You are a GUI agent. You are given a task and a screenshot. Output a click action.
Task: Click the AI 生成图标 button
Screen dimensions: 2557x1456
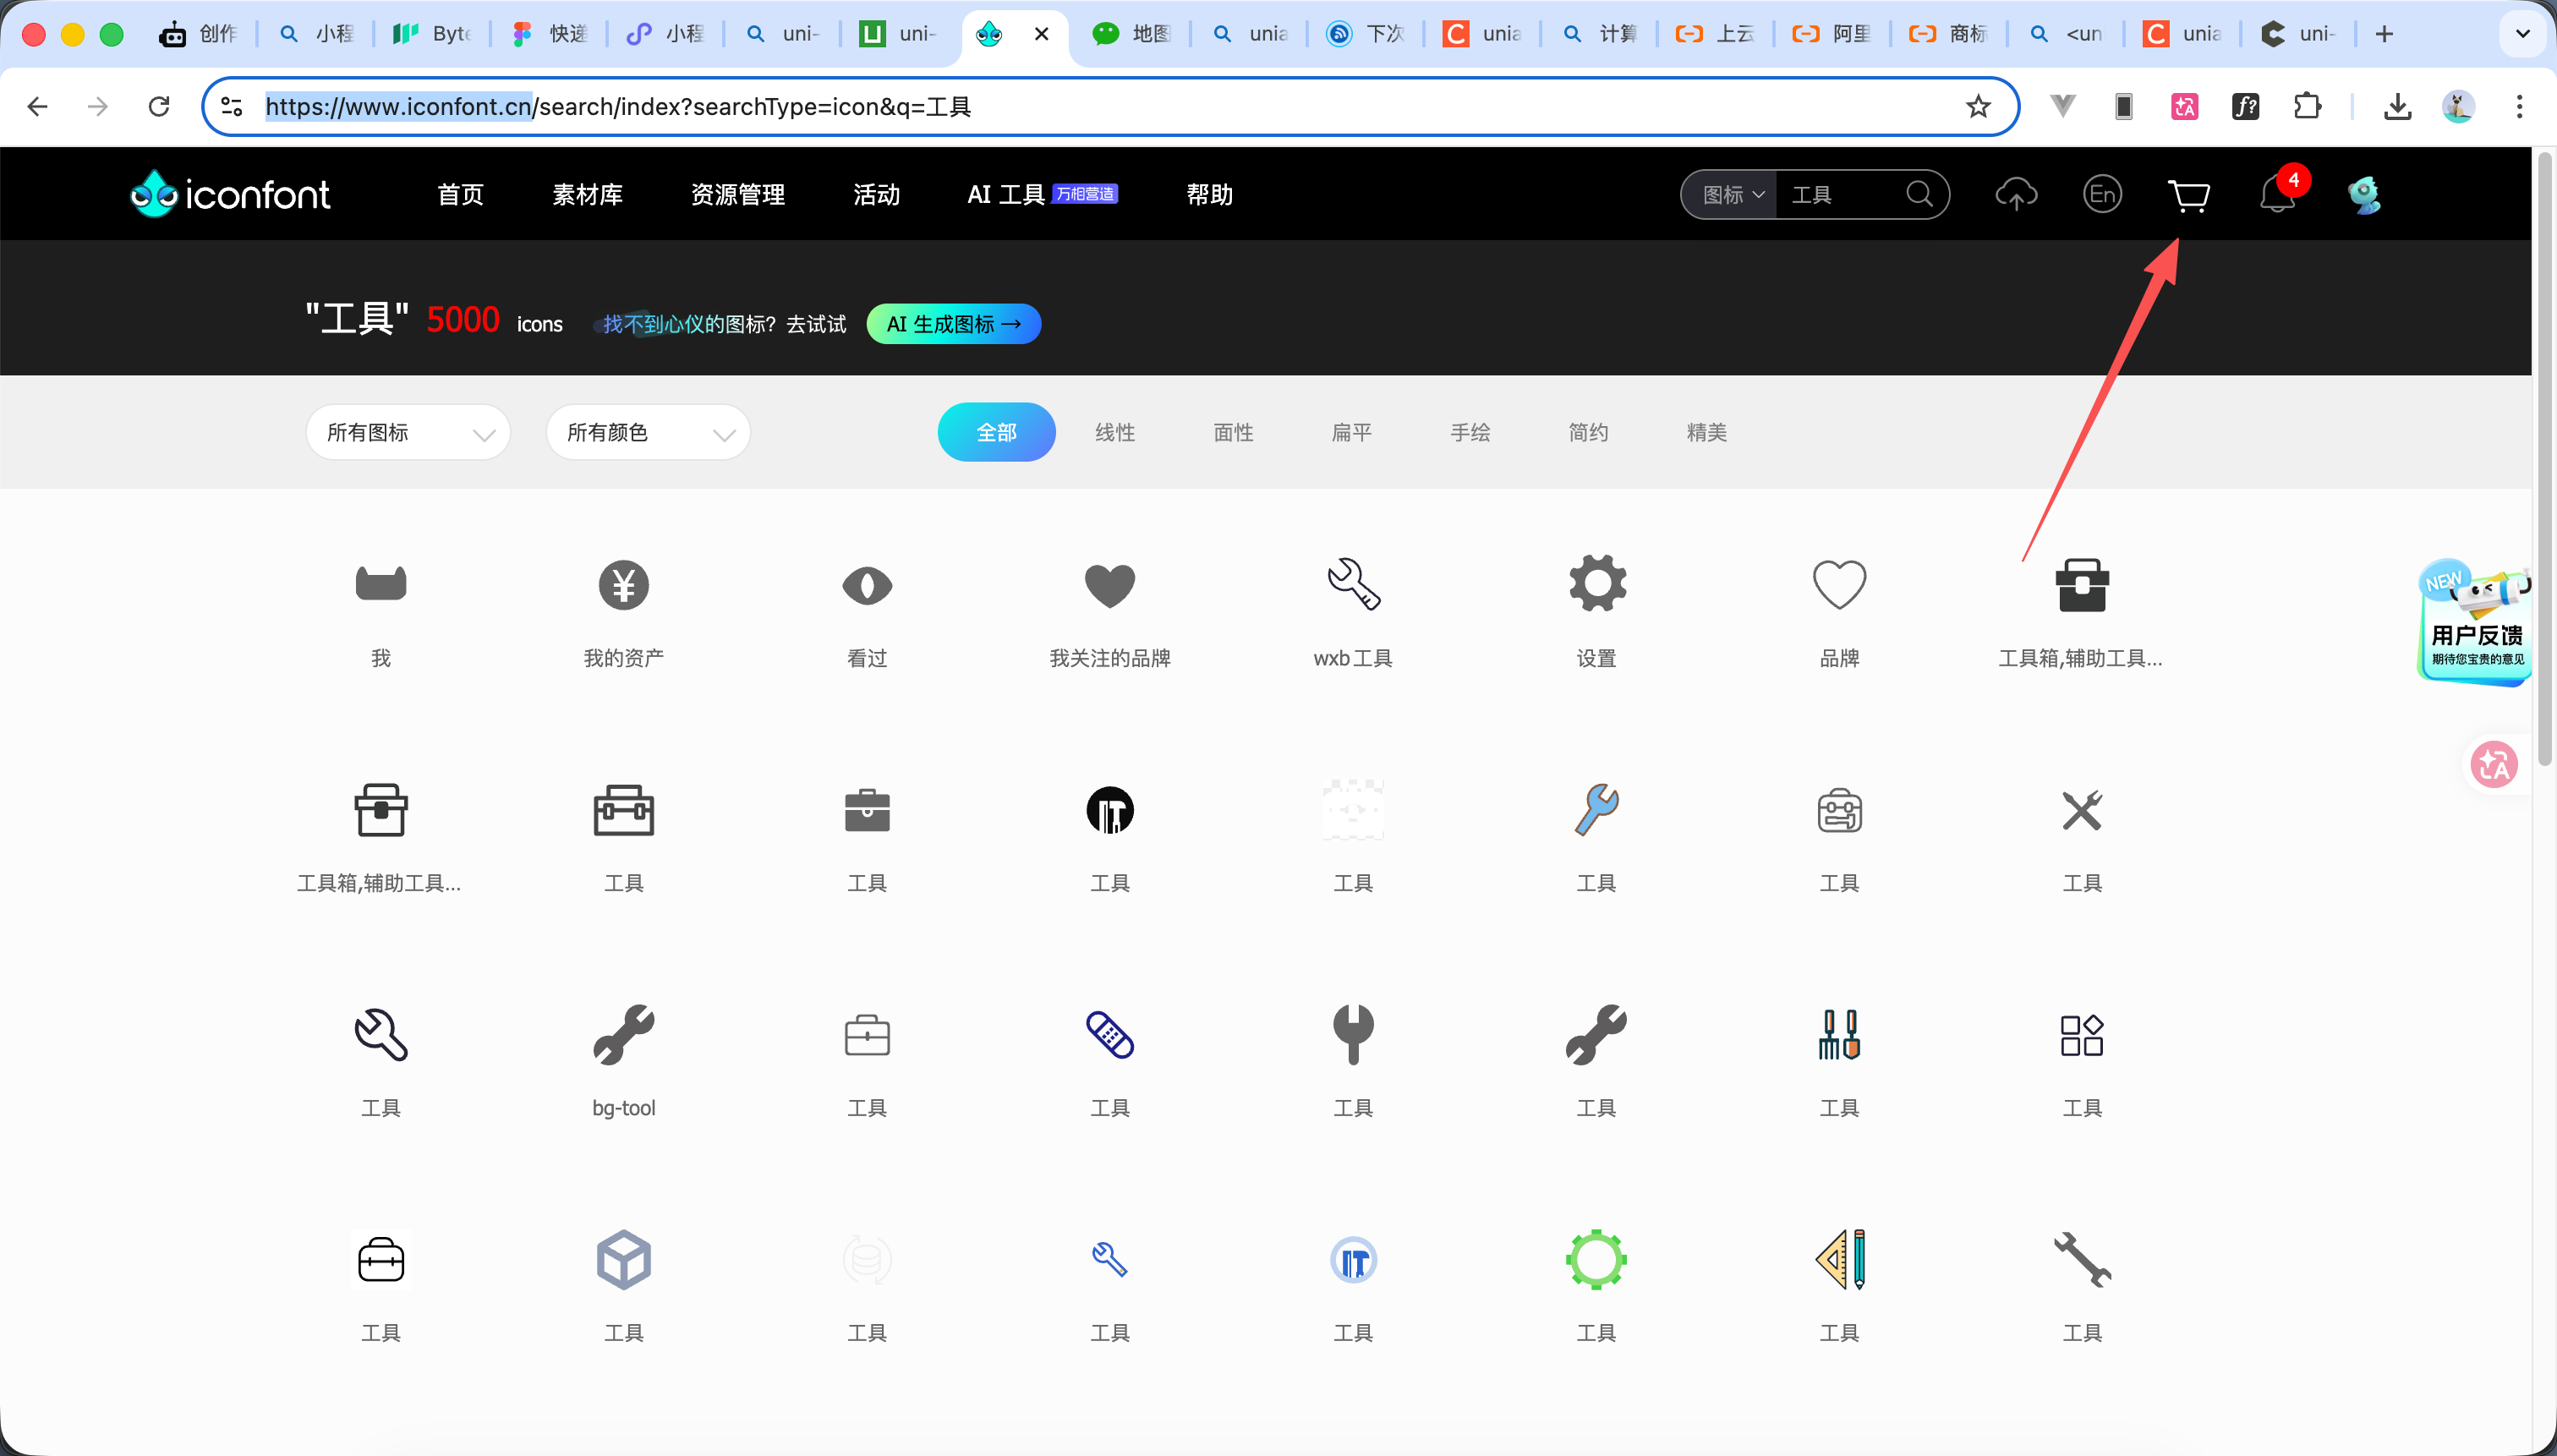pyautogui.click(x=953, y=324)
